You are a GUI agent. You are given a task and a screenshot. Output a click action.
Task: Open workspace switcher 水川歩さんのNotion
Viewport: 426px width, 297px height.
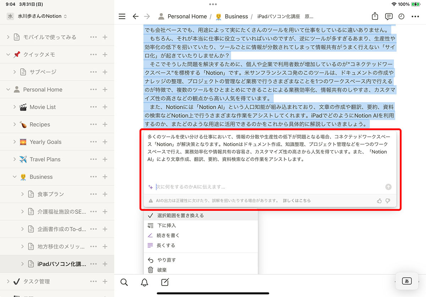[x=37, y=16]
